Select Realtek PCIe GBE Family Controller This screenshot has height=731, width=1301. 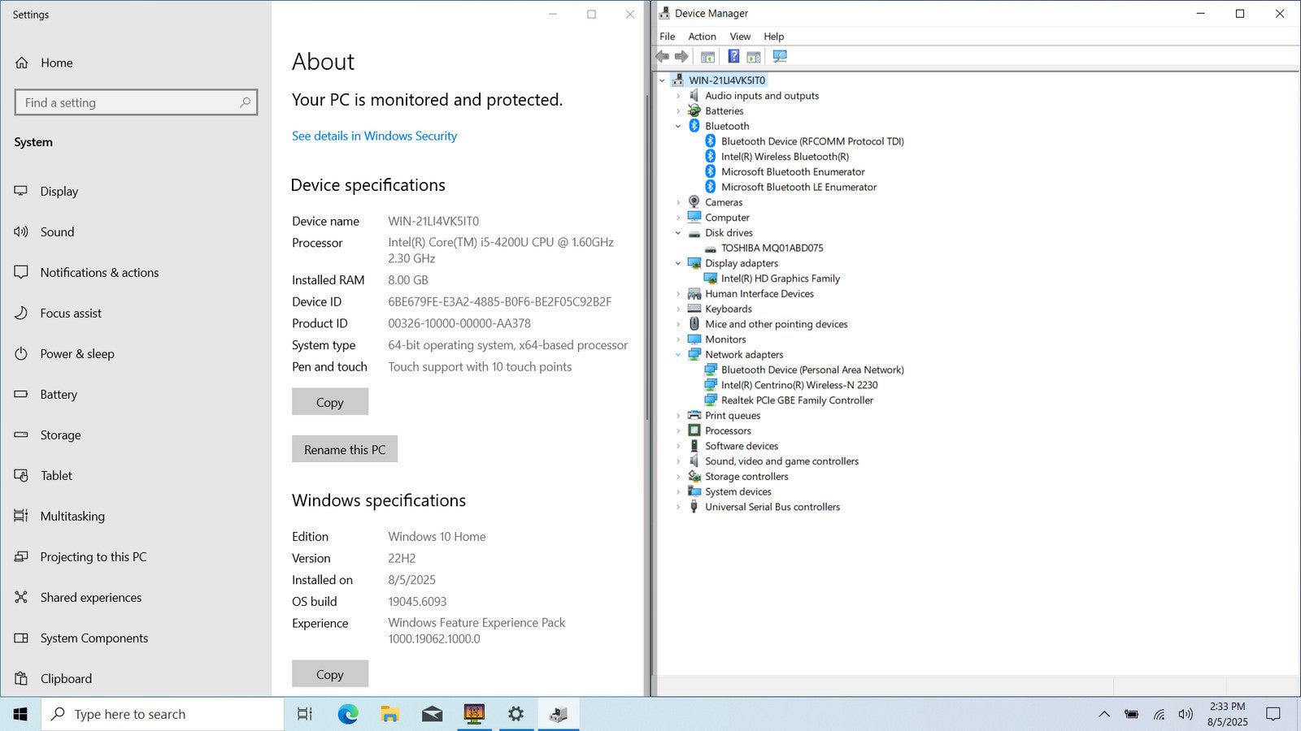(x=797, y=400)
